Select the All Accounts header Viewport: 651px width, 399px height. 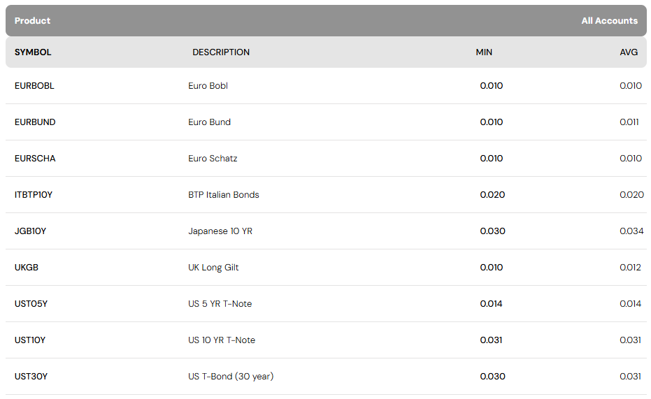coord(609,21)
